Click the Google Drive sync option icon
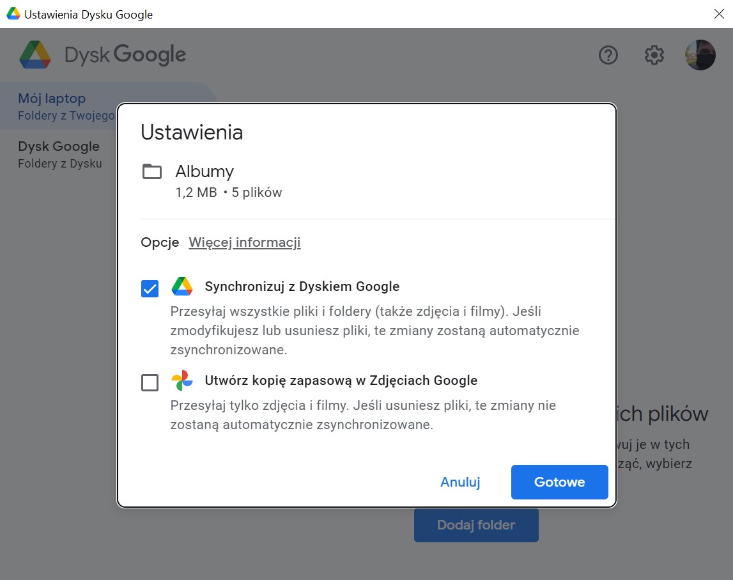 pyautogui.click(x=182, y=286)
